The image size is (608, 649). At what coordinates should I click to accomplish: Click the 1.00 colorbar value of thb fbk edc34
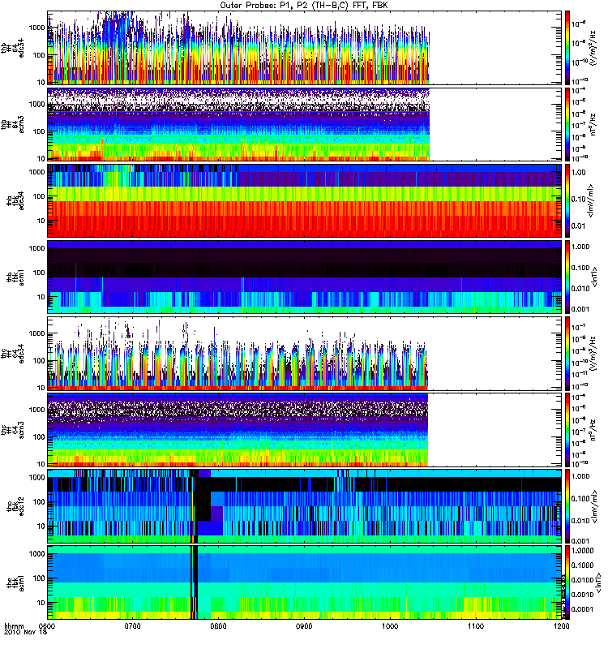579,173
